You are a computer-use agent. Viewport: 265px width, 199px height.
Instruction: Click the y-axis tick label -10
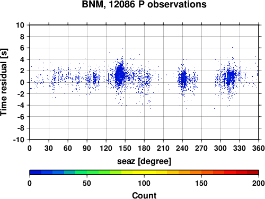point(19,140)
